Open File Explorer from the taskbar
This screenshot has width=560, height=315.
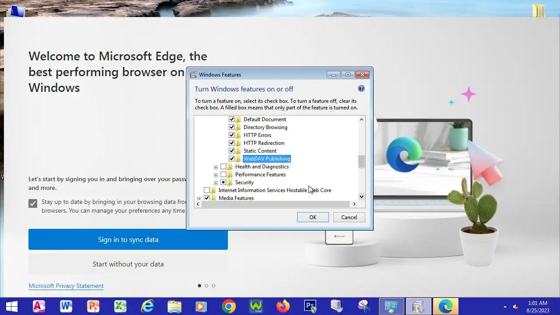click(175, 306)
